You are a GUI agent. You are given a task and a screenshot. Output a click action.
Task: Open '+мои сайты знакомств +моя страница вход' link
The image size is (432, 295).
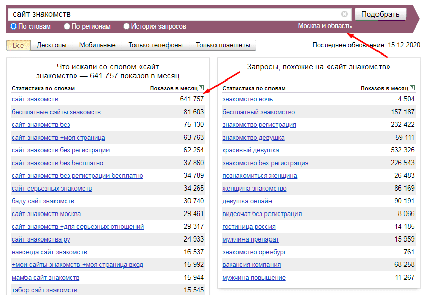point(77,265)
